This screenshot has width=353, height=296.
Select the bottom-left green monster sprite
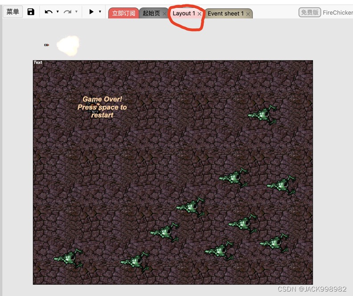69,258
